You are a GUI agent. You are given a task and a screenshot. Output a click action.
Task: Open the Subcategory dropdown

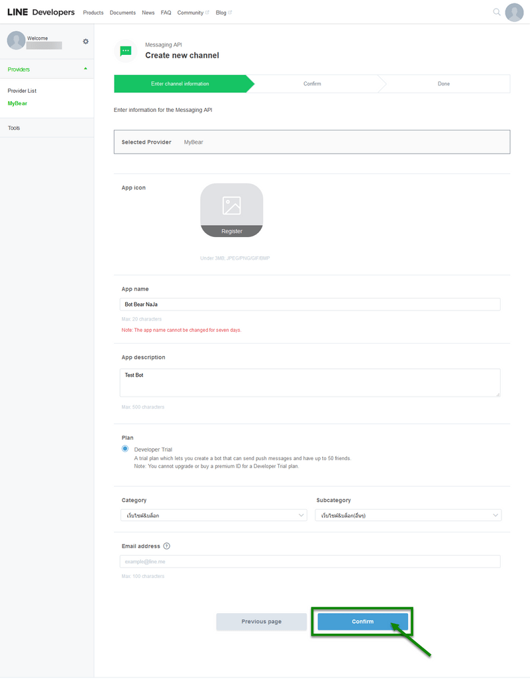pyautogui.click(x=408, y=515)
